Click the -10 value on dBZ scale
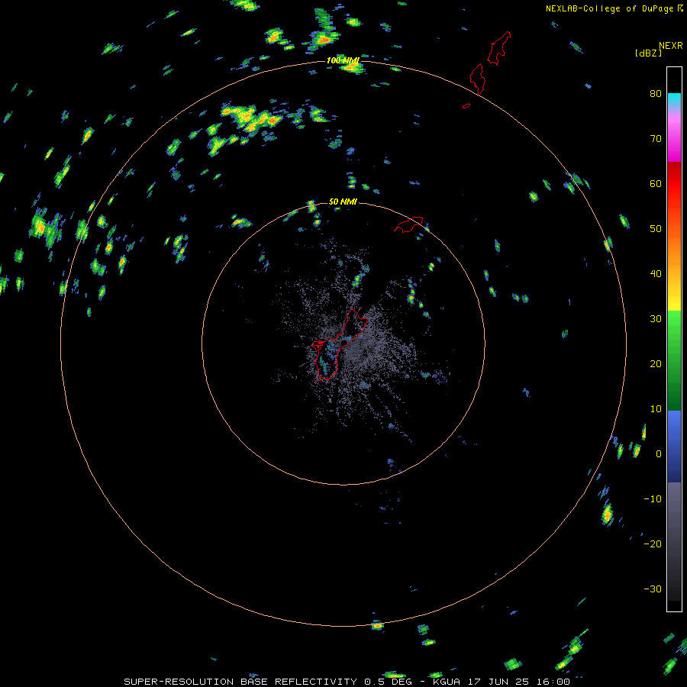The image size is (687, 687). (653, 498)
